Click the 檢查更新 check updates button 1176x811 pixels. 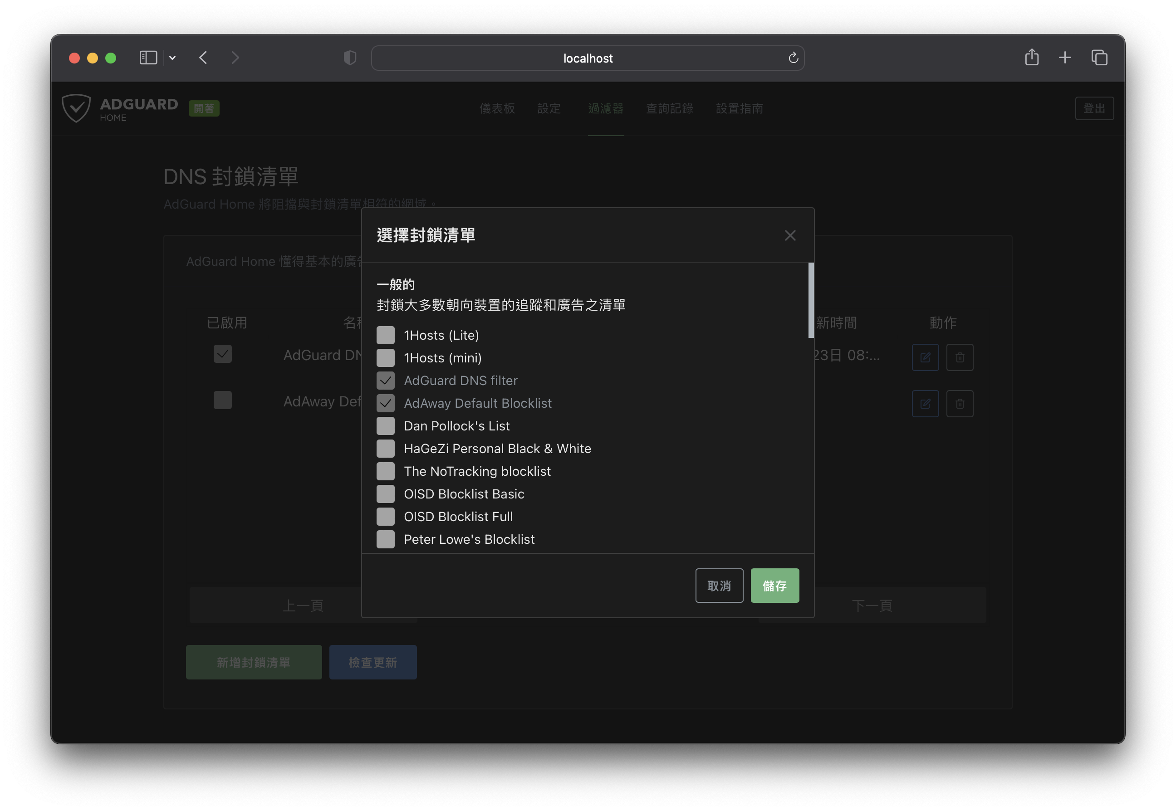pos(372,662)
